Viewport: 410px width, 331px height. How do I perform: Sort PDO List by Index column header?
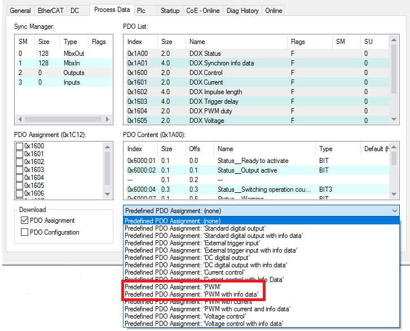click(x=140, y=42)
